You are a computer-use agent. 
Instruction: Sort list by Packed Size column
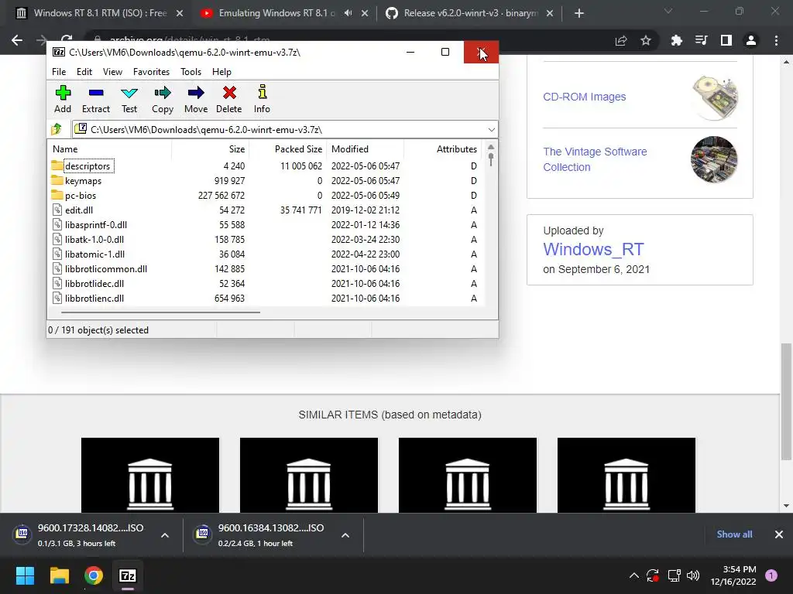287,149
